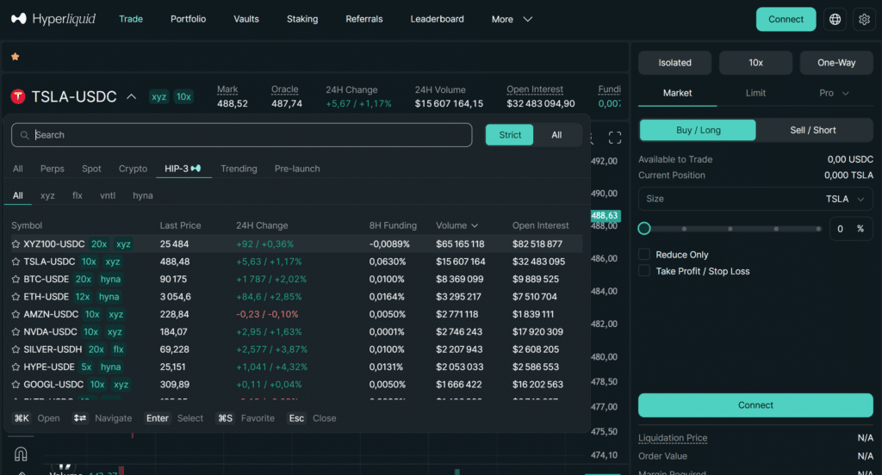Switch to Trending tab
The width and height of the screenshot is (882, 475).
pyautogui.click(x=239, y=169)
